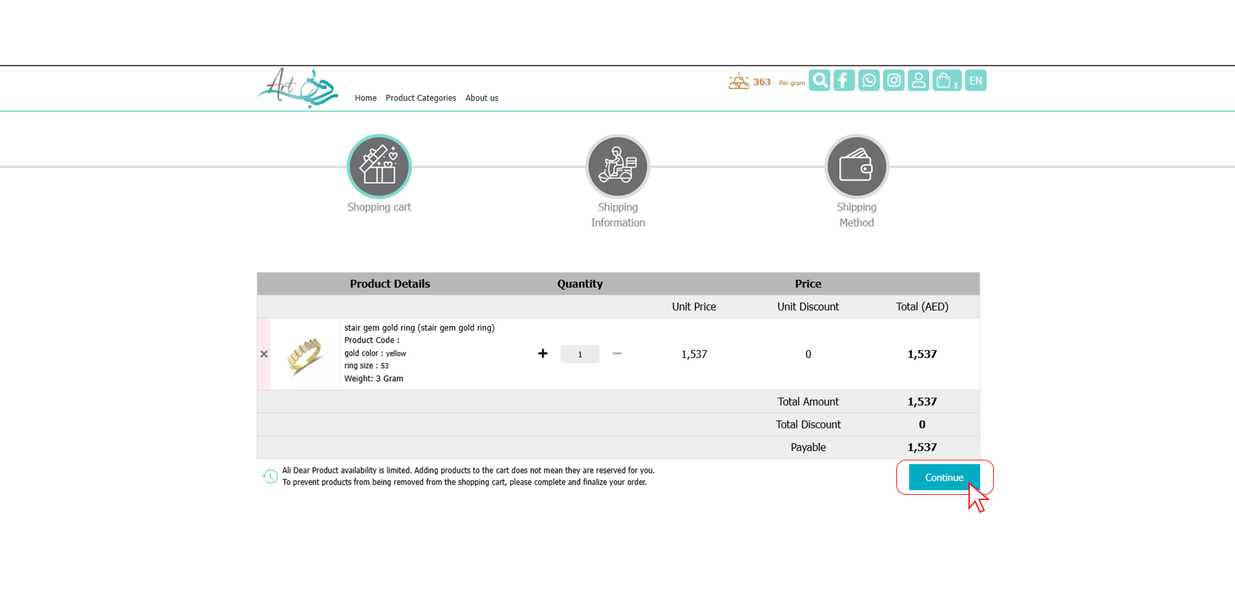Decrease ring quantity with minus button

[617, 354]
